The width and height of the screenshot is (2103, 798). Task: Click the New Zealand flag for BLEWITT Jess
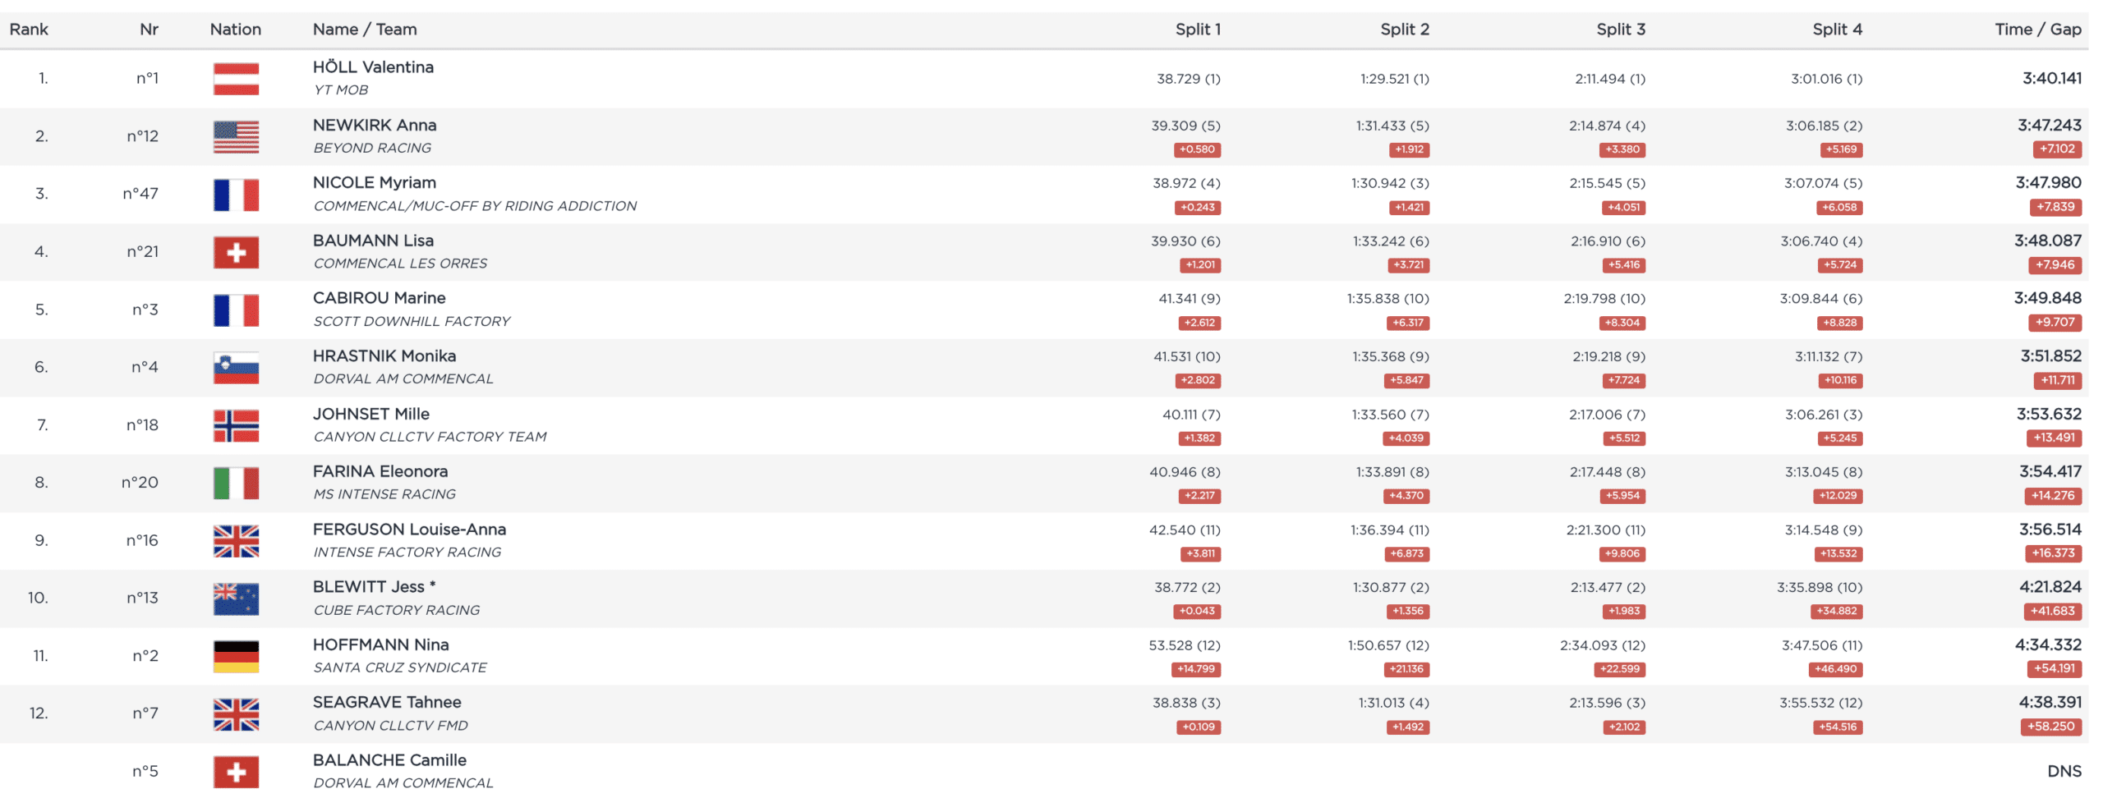pyautogui.click(x=236, y=598)
